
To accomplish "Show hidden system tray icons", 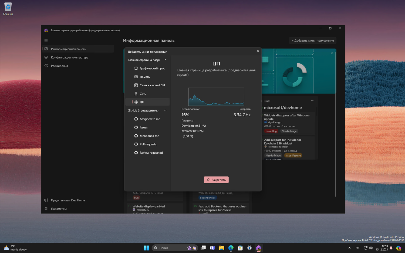I will 350,248.
